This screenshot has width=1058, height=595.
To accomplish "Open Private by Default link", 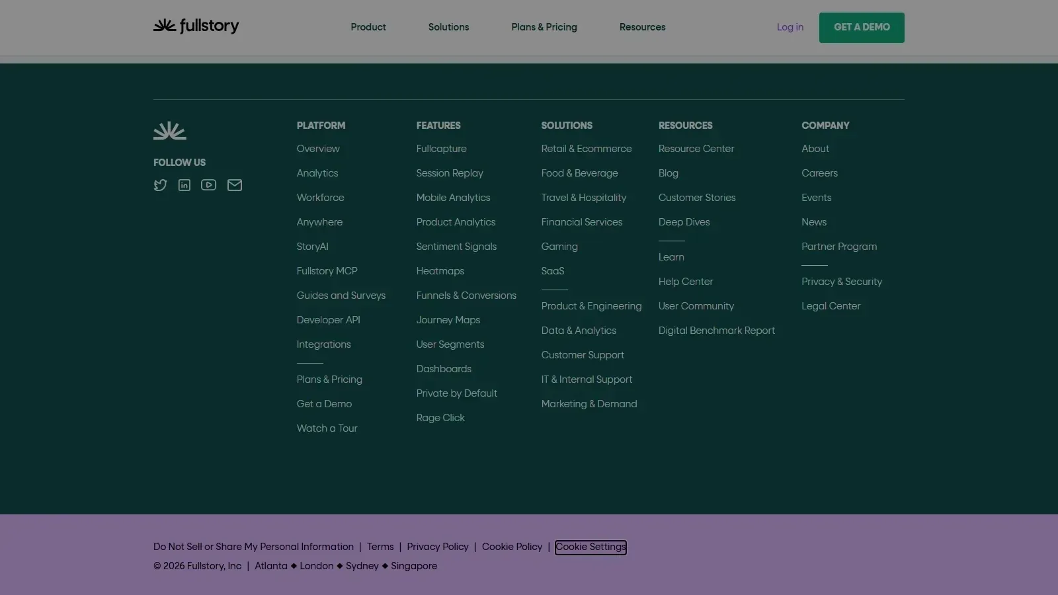I will [x=457, y=393].
